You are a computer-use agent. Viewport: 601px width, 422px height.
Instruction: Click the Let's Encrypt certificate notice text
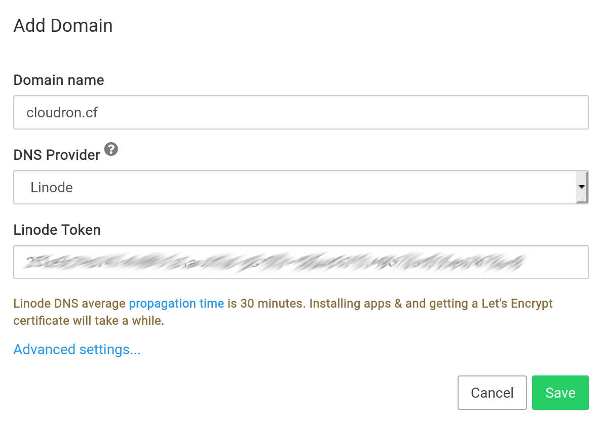coord(89,321)
